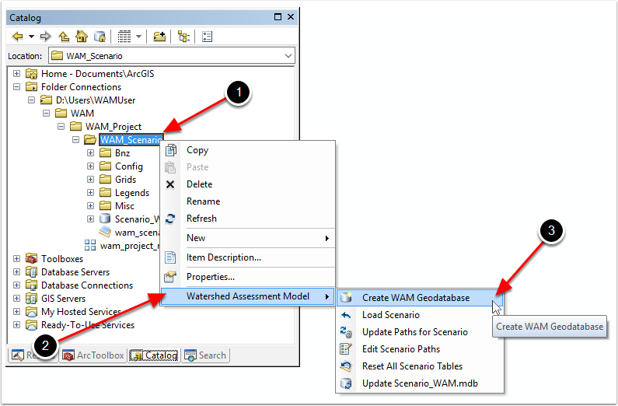Expand the Toolboxes node
This screenshot has height=406, width=618.
[x=16, y=258]
